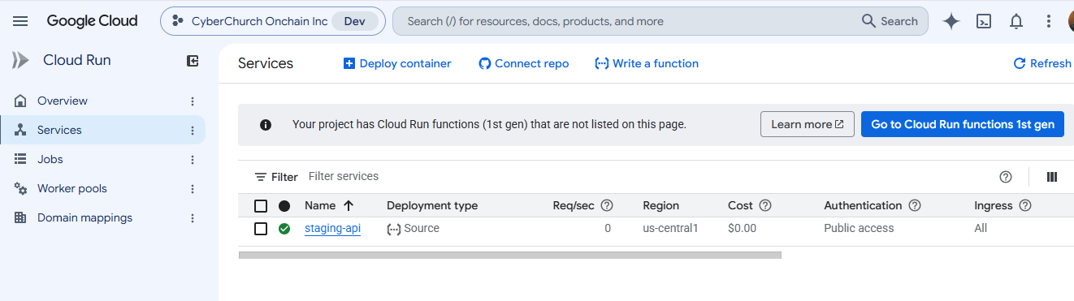Click the Source deployment type cell
The height and width of the screenshot is (301, 1074).
[x=413, y=229]
